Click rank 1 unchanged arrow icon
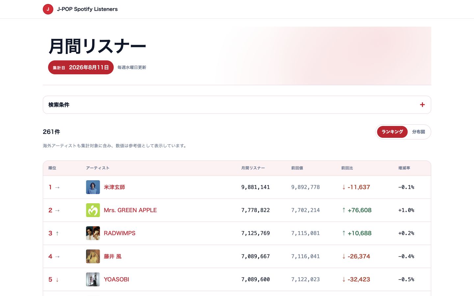The width and height of the screenshot is (474, 296). click(x=57, y=187)
